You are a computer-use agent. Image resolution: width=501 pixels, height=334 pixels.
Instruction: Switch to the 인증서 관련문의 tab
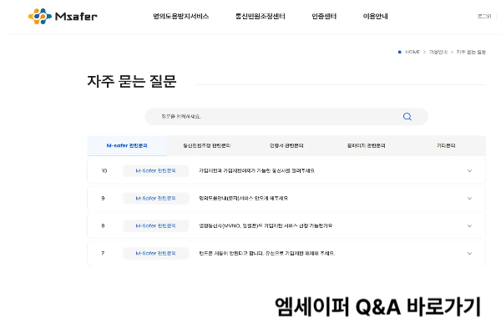[286, 145]
